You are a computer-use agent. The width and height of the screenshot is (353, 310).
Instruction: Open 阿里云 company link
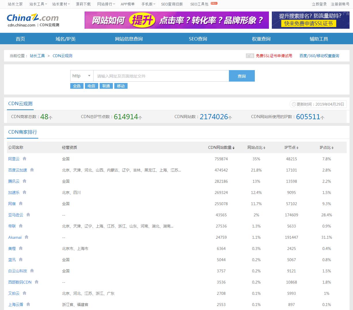click(14, 159)
